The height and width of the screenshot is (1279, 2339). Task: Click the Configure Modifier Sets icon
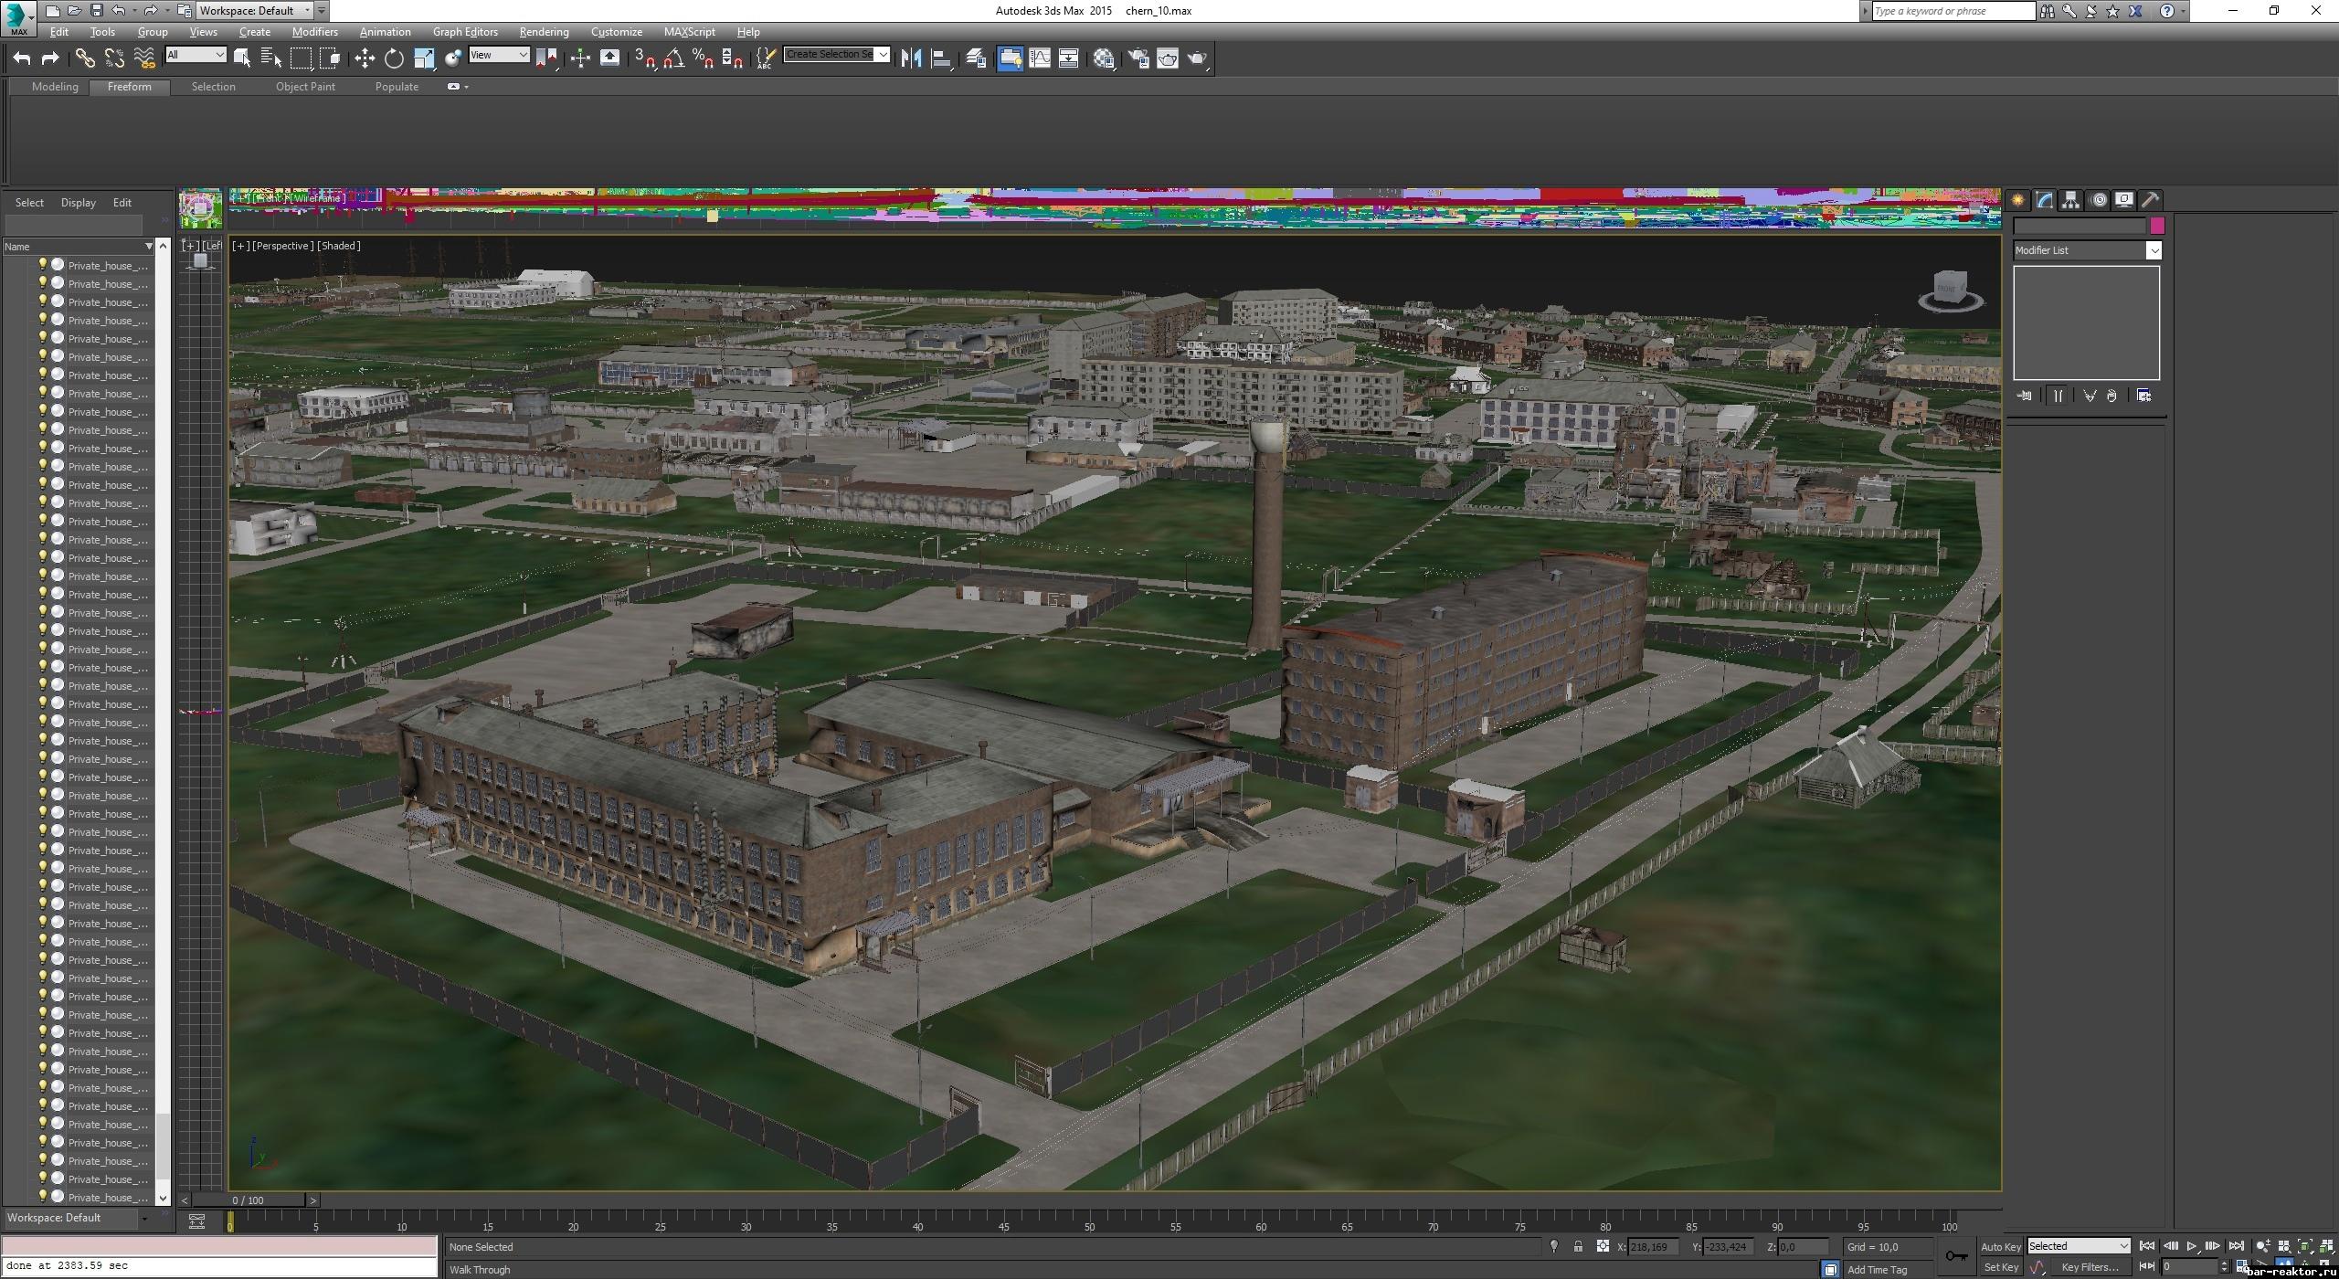tap(2143, 396)
